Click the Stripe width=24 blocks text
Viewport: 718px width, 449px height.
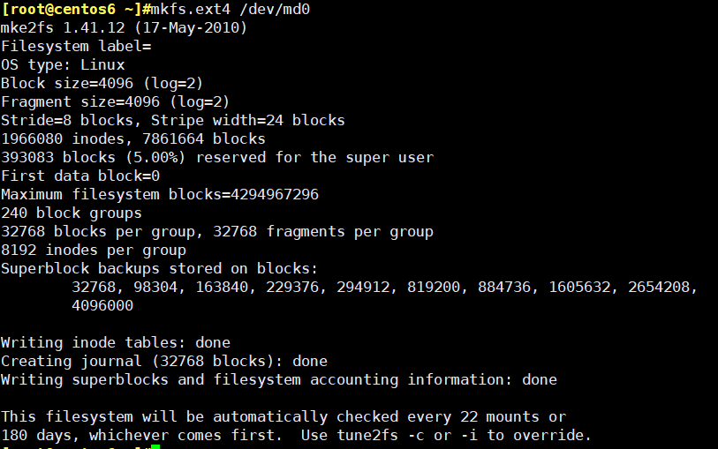[248, 120]
